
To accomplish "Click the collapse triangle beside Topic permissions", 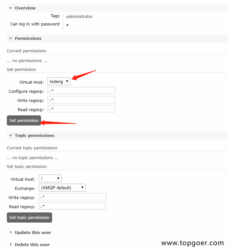I will (11, 136).
